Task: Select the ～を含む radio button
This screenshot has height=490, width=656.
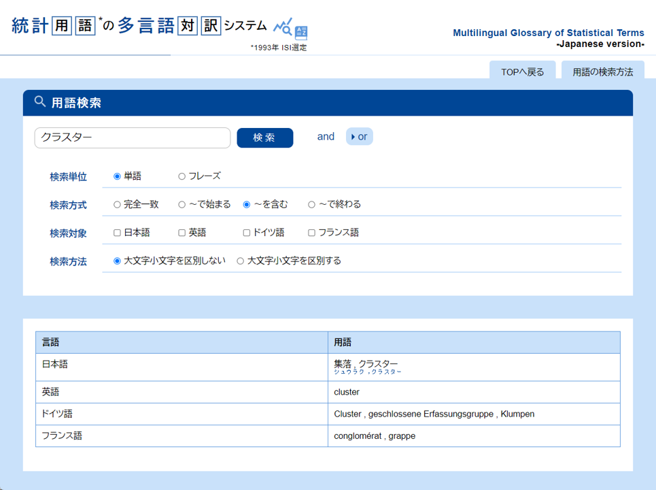Action: pos(247,204)
